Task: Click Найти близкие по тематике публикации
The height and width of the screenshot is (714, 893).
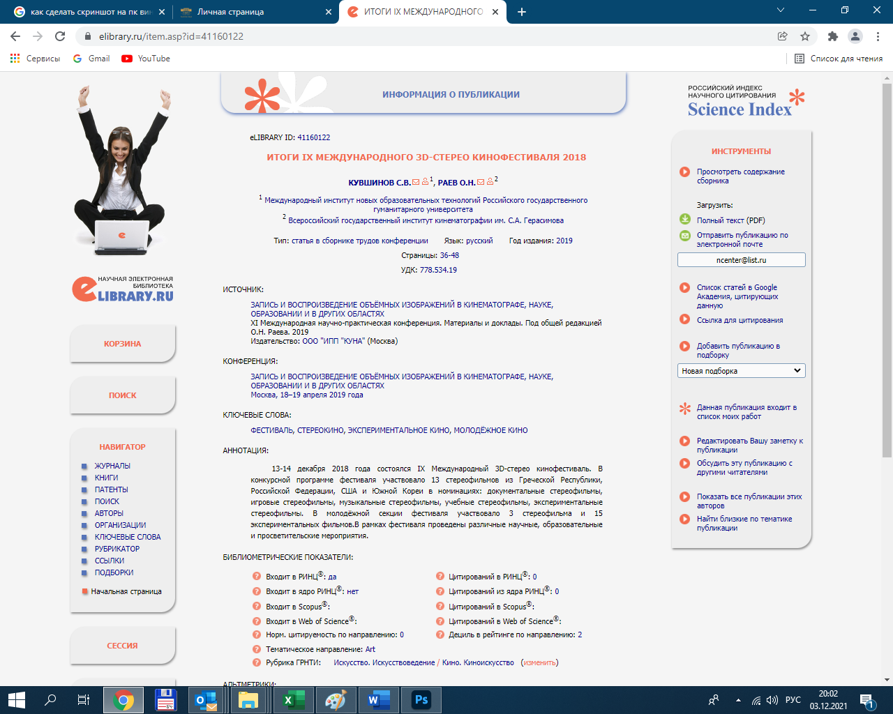Action: 744,523
